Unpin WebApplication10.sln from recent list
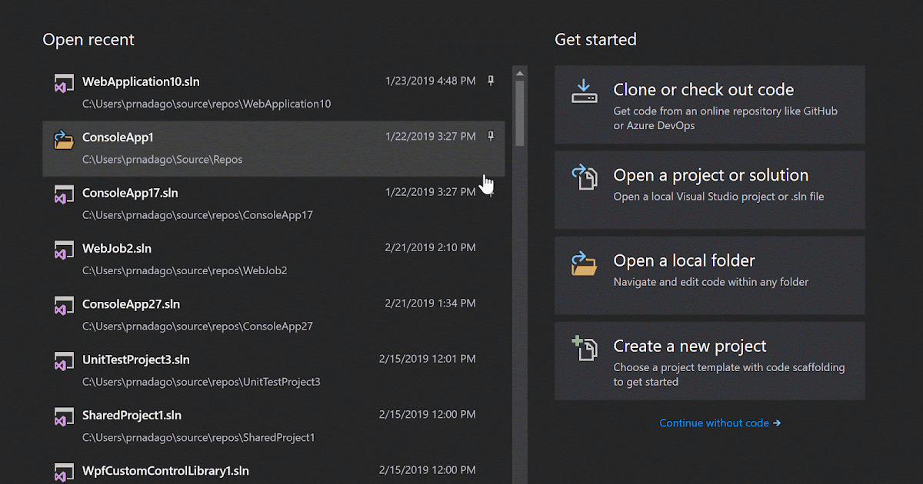923x484 pixels. tap(490, 80)
